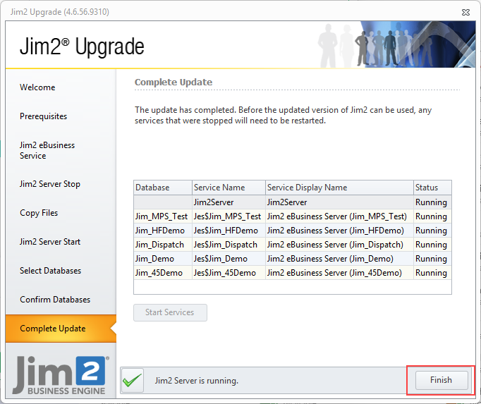Close the Jim2 Upgrade window
This screenshot has height=404, width=481.
pyautogui.click(x=465, y=12)
